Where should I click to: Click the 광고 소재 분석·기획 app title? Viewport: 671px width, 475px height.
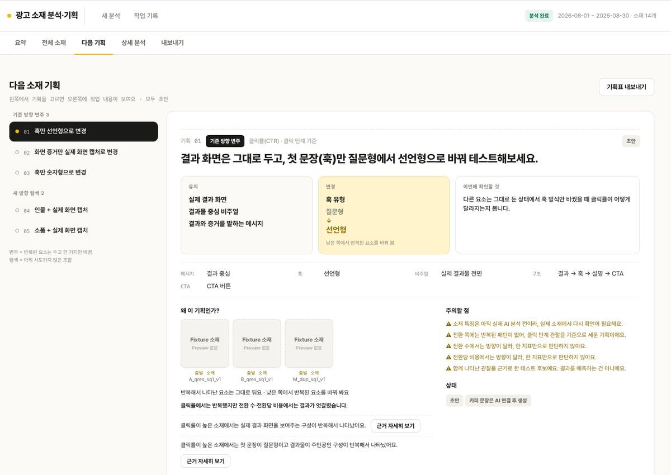pyautogui.click(x=47, y=16)
